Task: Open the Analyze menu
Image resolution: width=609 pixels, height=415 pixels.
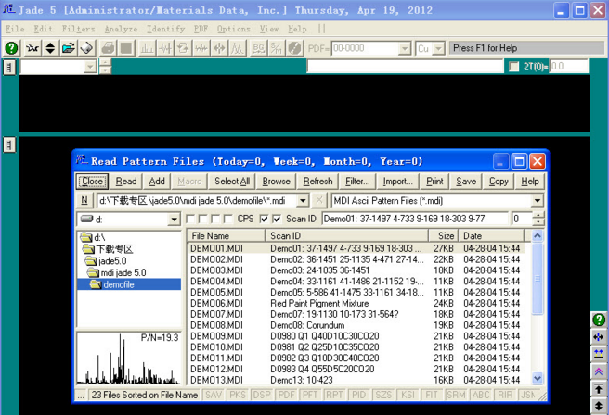Action: (x=121, y=29)
